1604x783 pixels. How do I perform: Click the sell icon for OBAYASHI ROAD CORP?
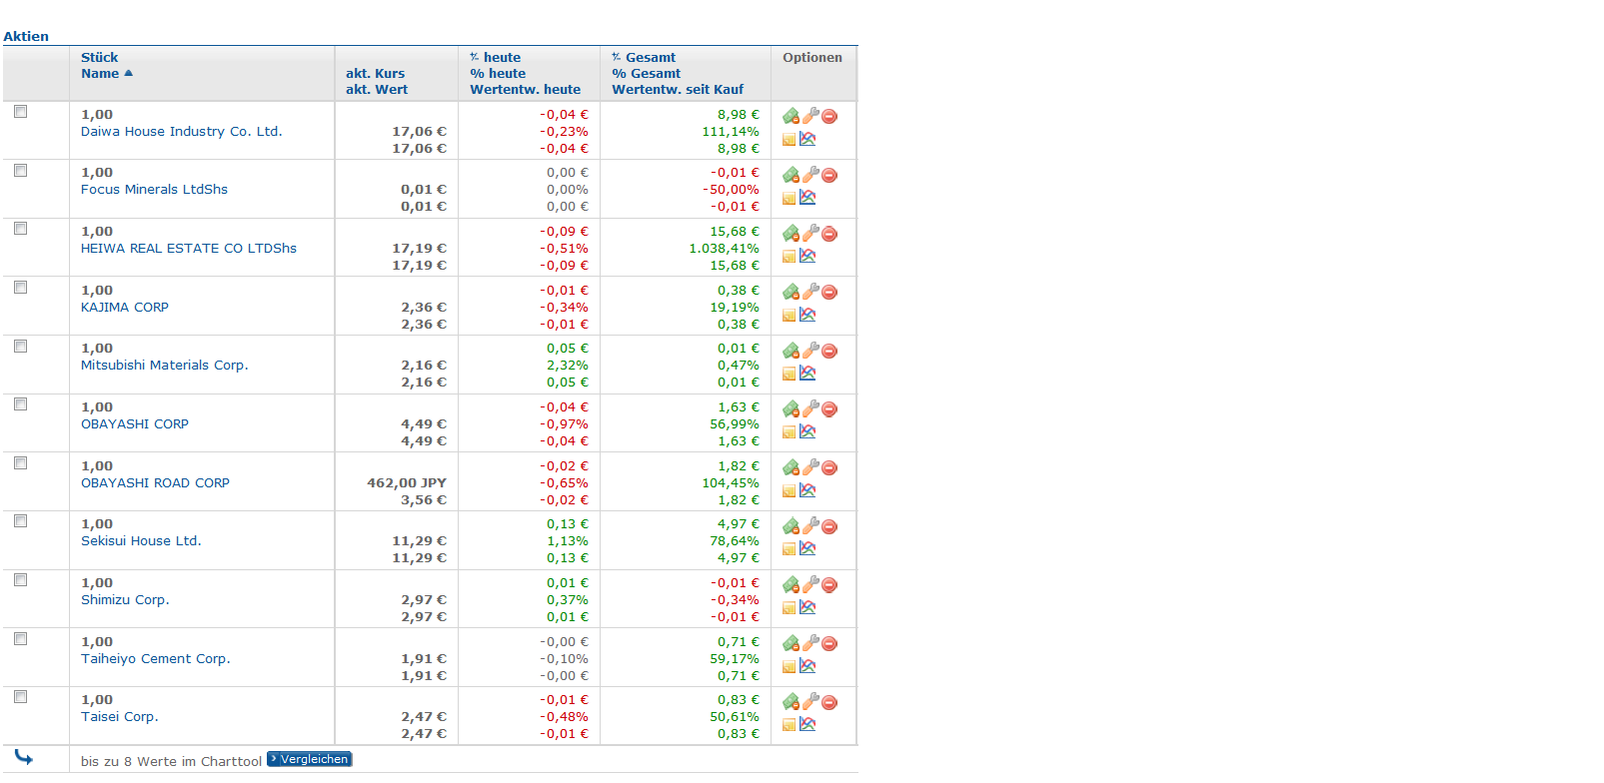[x=791, y=467]
